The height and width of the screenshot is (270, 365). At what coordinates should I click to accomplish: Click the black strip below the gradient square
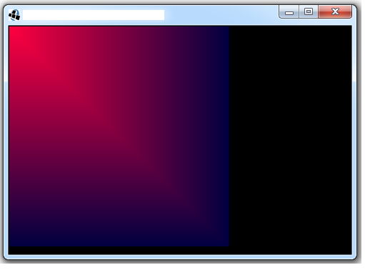pos(119,251)
